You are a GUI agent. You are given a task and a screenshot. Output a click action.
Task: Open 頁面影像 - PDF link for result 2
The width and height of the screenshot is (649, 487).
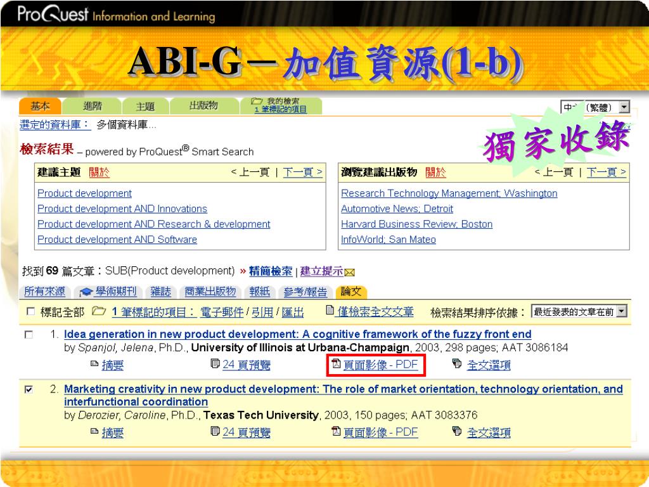380,432
